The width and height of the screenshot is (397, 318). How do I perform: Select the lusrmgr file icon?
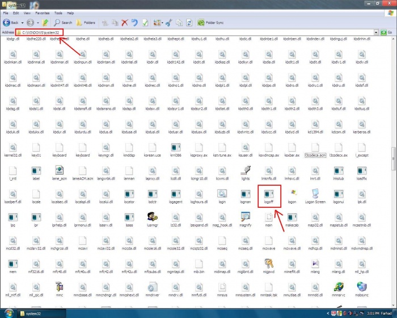point(153,217)
